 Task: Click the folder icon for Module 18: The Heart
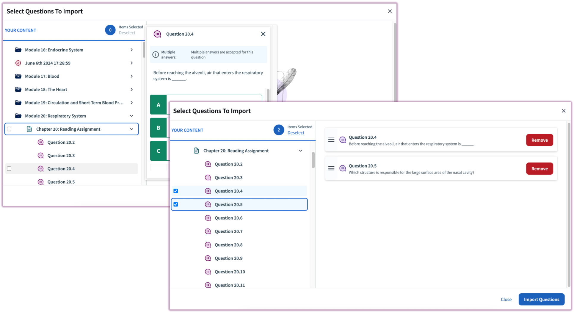(x=18, y=89)
